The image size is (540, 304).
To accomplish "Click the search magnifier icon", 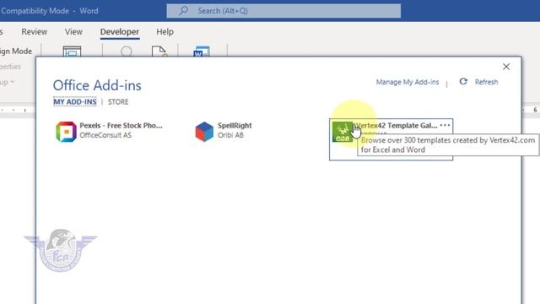I will tap(184, 10).
